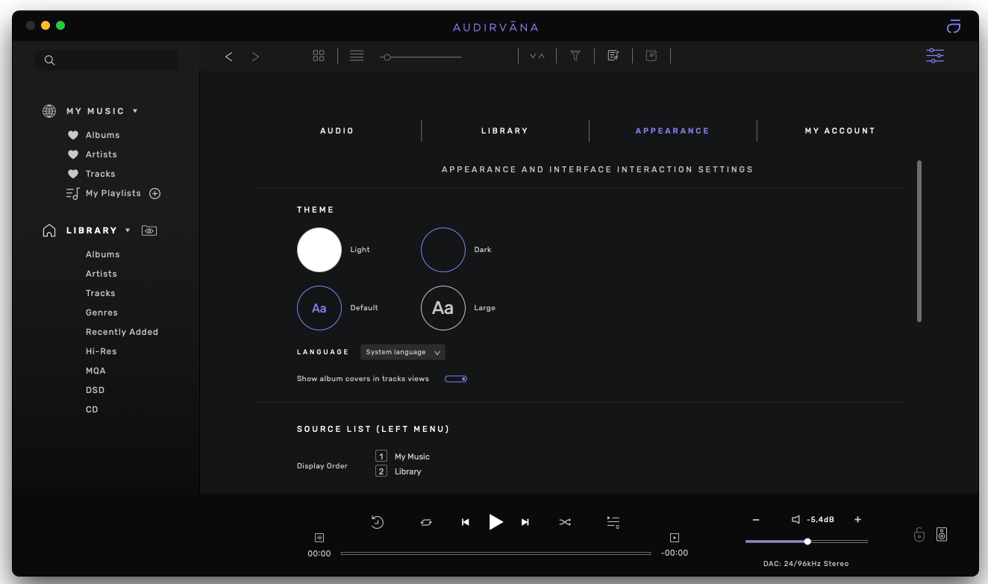Open settings sliders icon at top right
988x584 pixels.
coord(934,56)
